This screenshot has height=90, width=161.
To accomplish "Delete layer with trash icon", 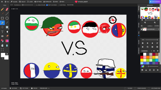I will click(x=143, y=47).
